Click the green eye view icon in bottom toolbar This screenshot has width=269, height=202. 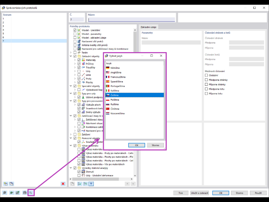point(11,193)
